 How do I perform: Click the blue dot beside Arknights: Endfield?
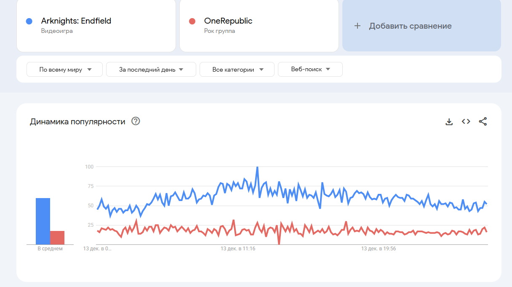(29, 21)
